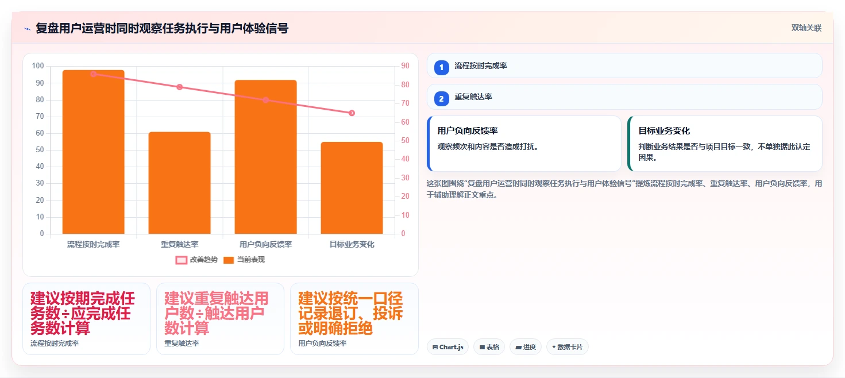The height and width of the screenshot is (378, 845).
Task: Toggle the 改善趋势 legend swatch
Action: pyautogui.click(x=181, y=260)
